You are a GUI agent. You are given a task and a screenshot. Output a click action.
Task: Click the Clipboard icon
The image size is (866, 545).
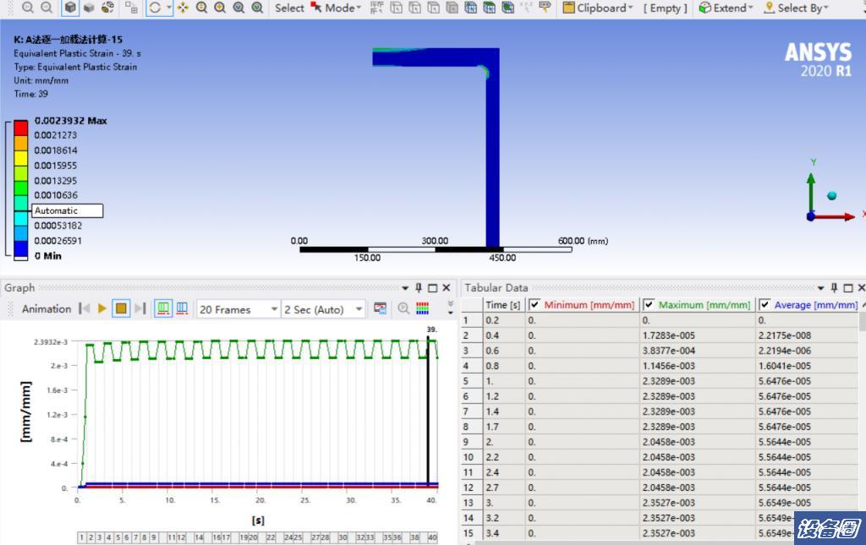pos(568,8)
